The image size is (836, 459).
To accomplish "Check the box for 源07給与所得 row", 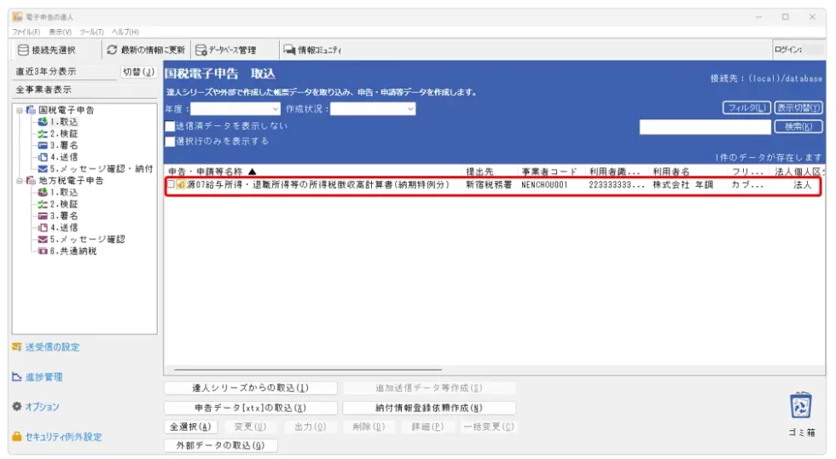I will tap(171, 184).
